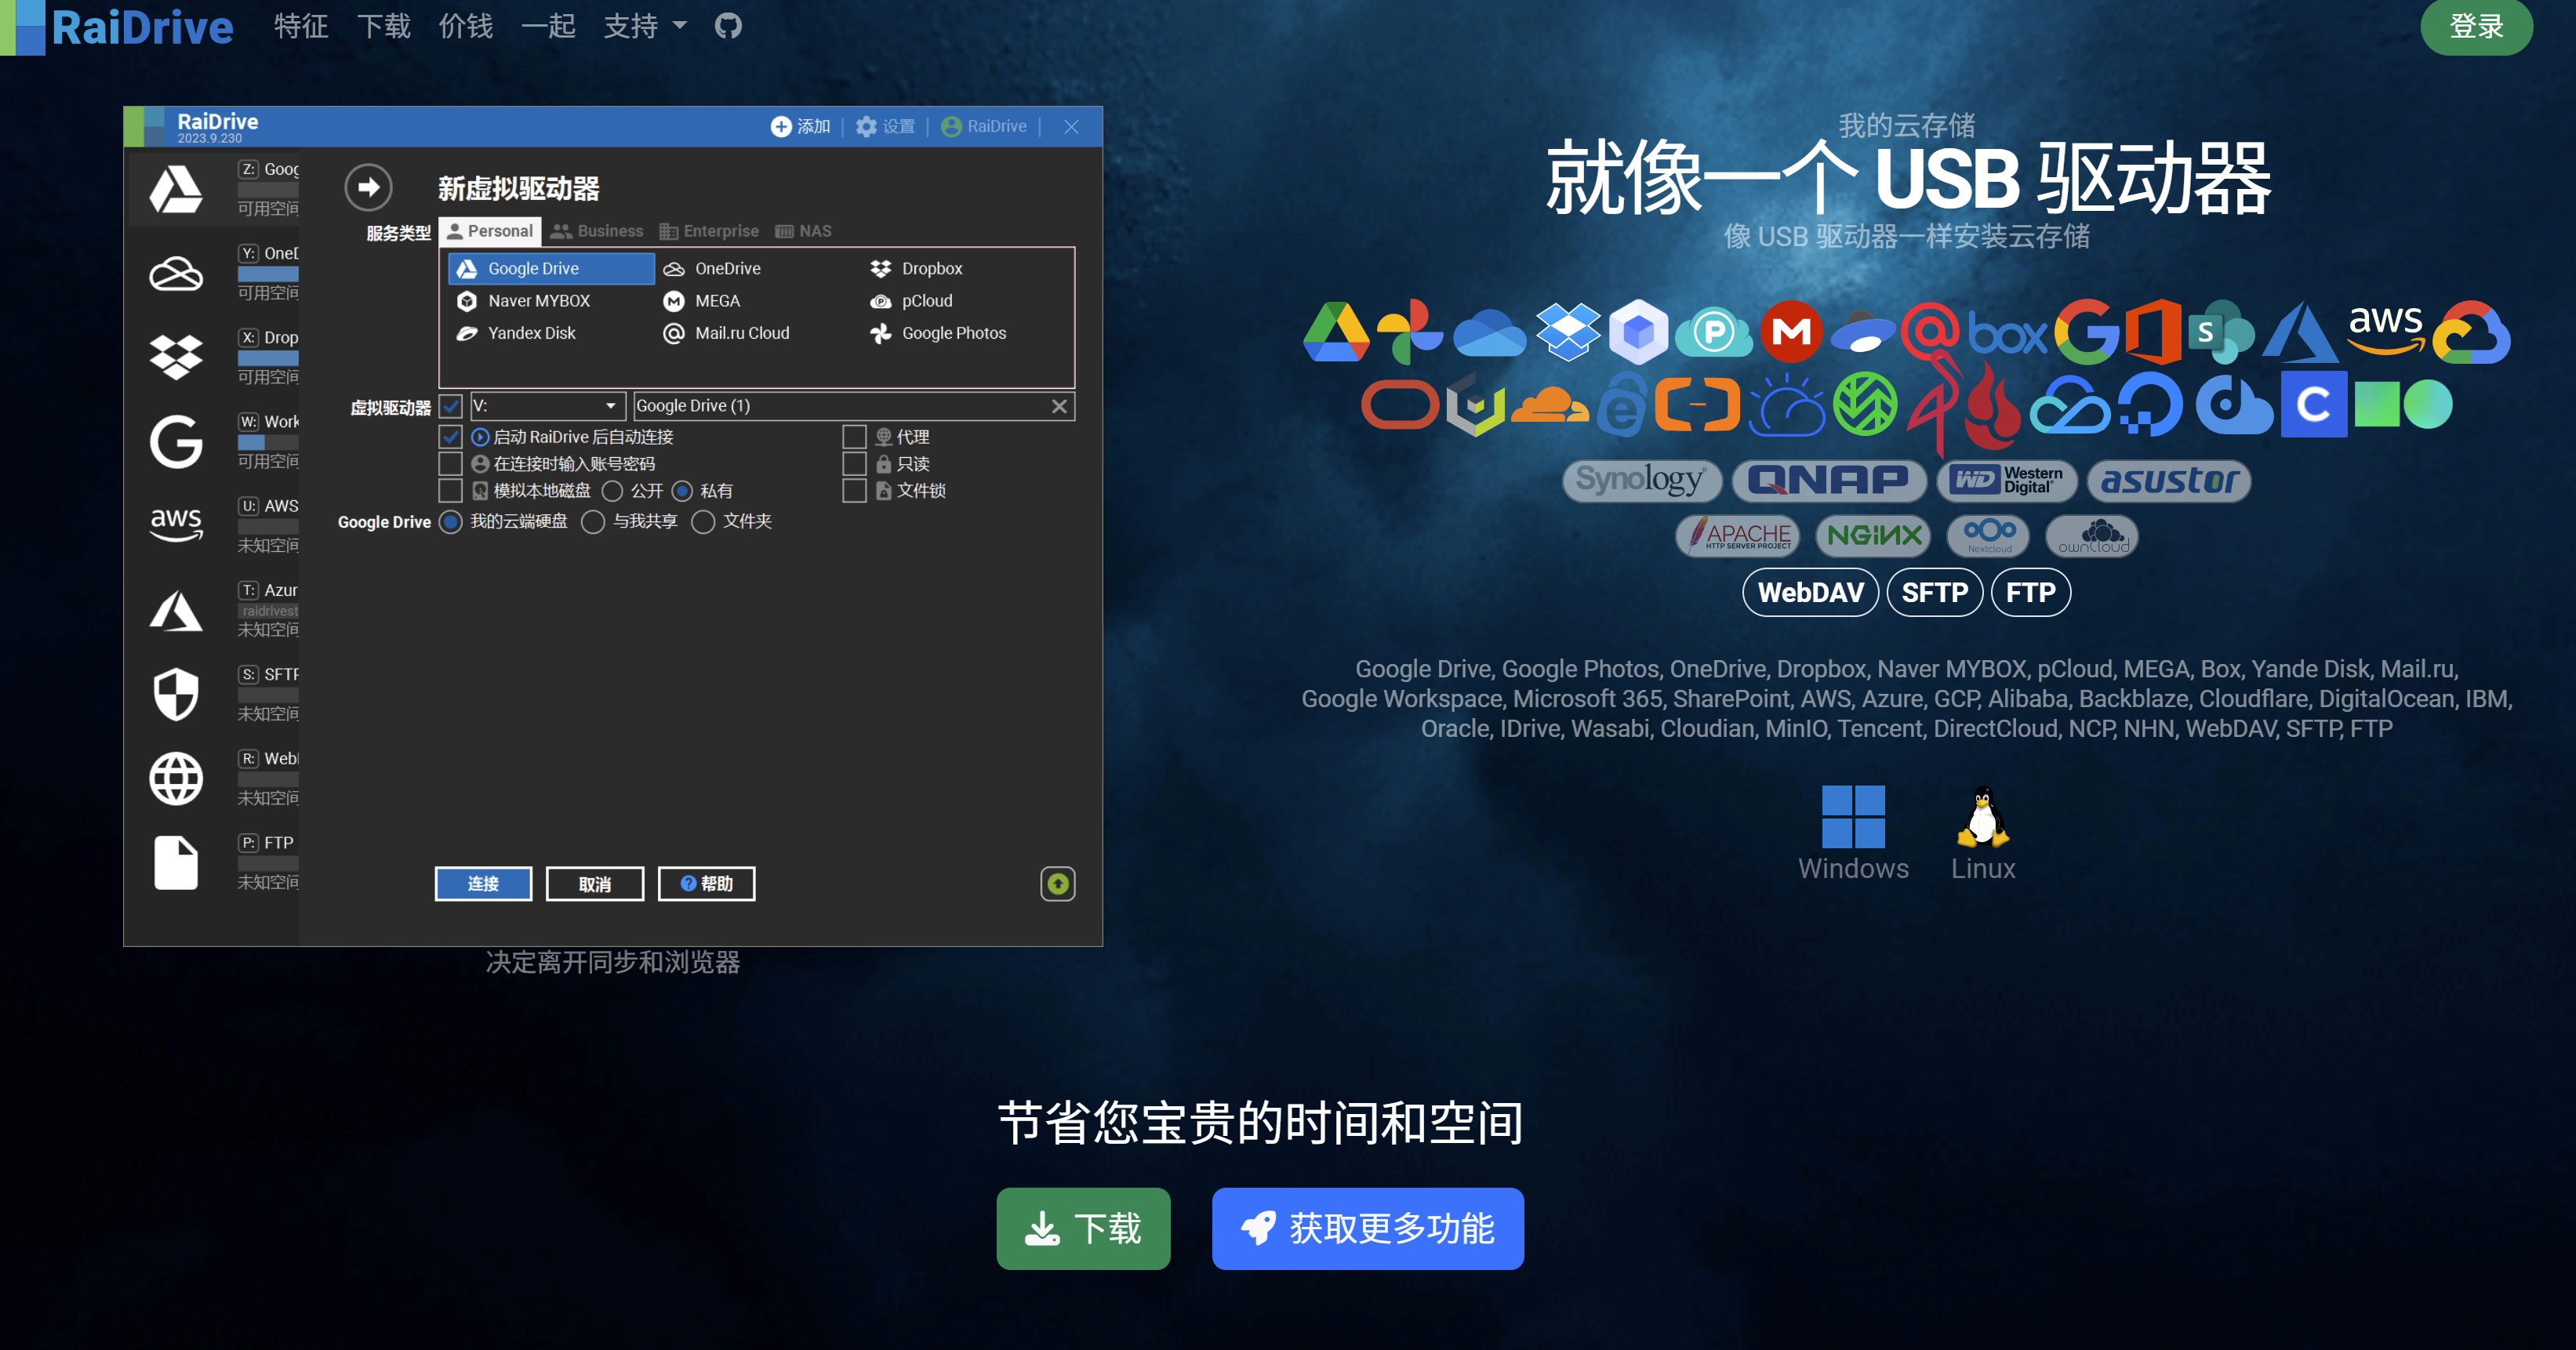
Task: Open the 价钱 navbar item
Action: point(466,26)
